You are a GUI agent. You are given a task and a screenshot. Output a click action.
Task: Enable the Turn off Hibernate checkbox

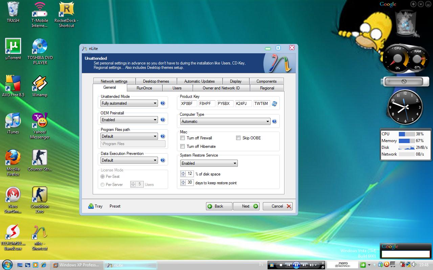[x=183, y=146]
